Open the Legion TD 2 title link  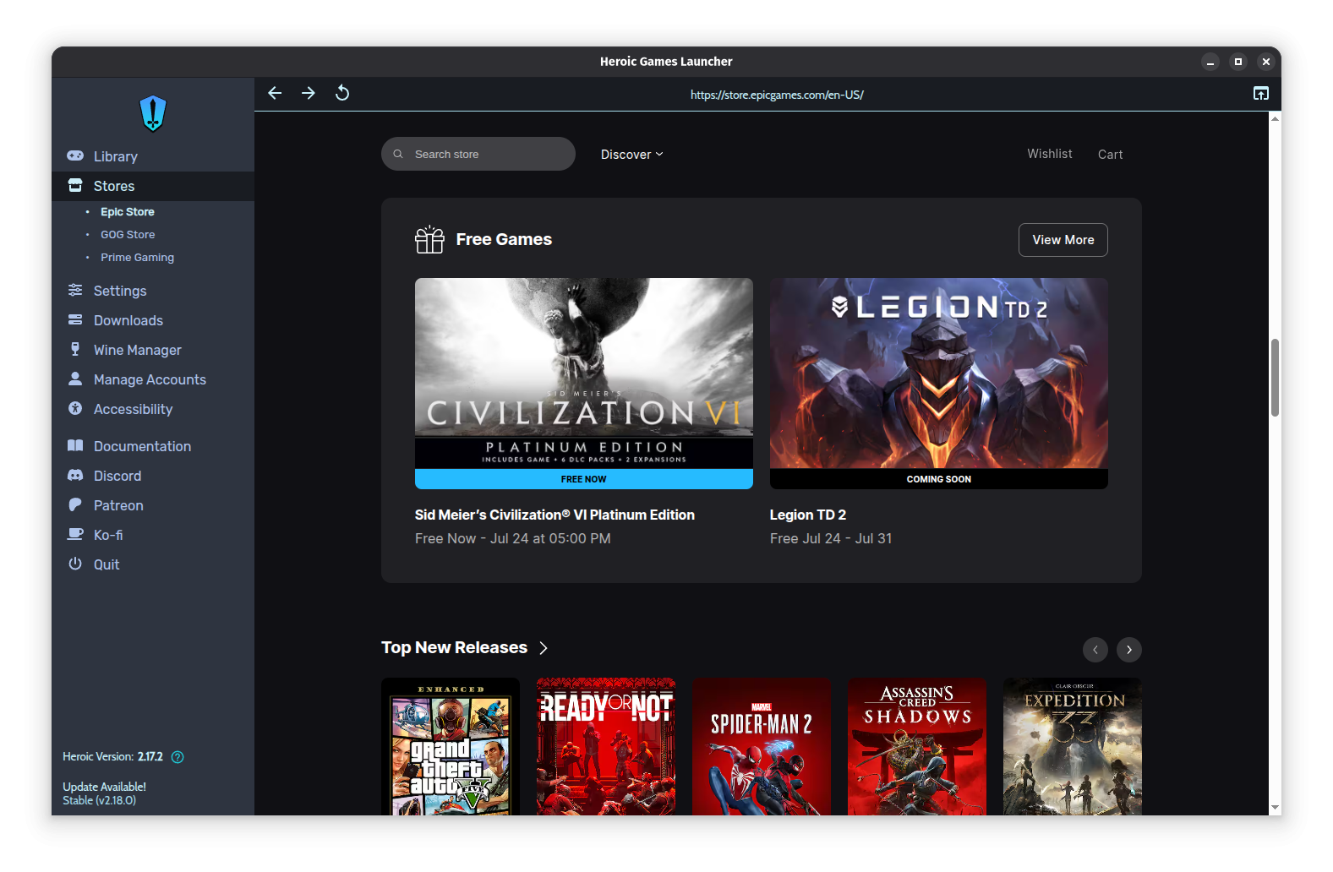click(x=808, y=515)
